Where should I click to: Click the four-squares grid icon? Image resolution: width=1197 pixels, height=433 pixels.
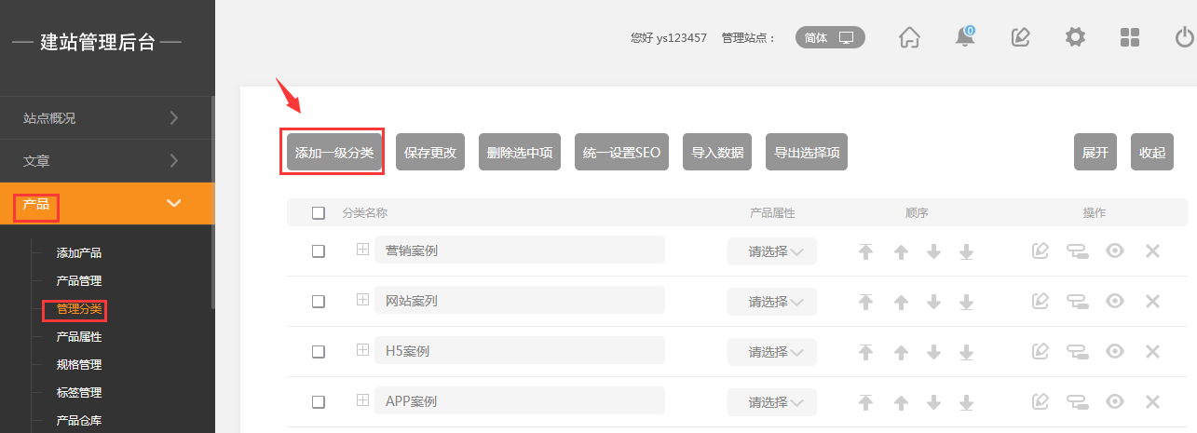(1130, 37)
